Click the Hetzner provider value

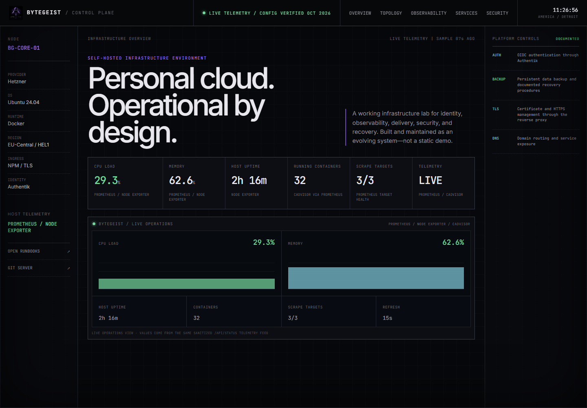click(17, 82)
